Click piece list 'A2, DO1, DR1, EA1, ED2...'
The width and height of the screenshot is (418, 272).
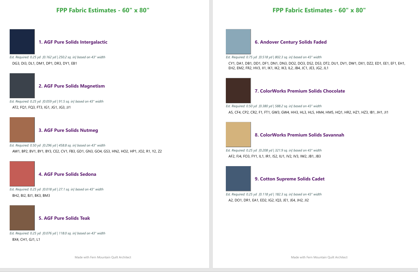pyautogui.click(x=268, y=200)
